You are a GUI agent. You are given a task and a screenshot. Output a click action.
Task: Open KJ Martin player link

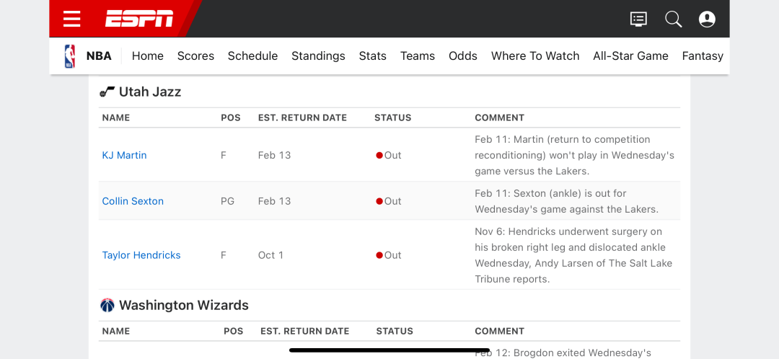click(124, 155)
